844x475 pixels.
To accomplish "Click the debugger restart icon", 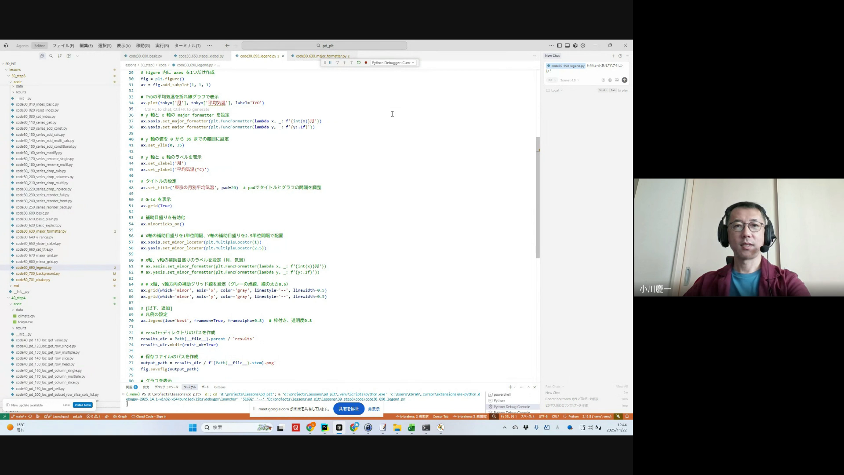I will click(x=359, y=63).
